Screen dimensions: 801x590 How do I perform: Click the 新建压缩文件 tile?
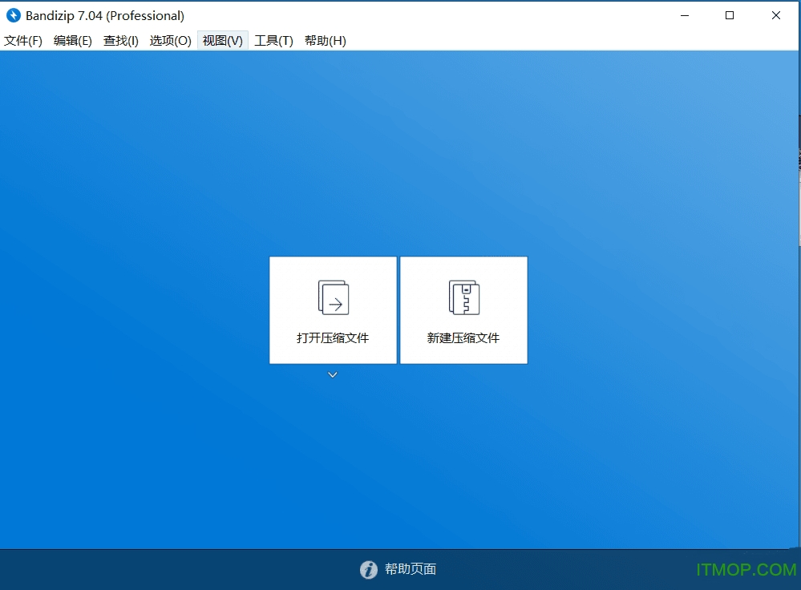pos(464,310)
